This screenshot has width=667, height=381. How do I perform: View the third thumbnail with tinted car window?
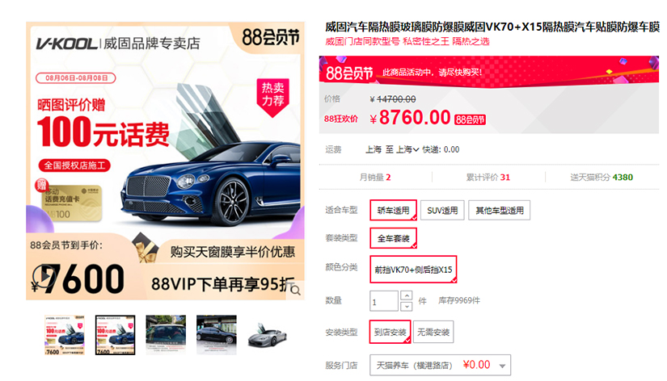point(166,335)
